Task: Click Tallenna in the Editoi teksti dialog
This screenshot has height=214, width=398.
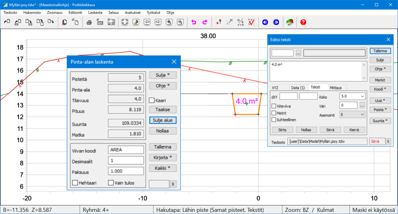Action: click(380, 51)
